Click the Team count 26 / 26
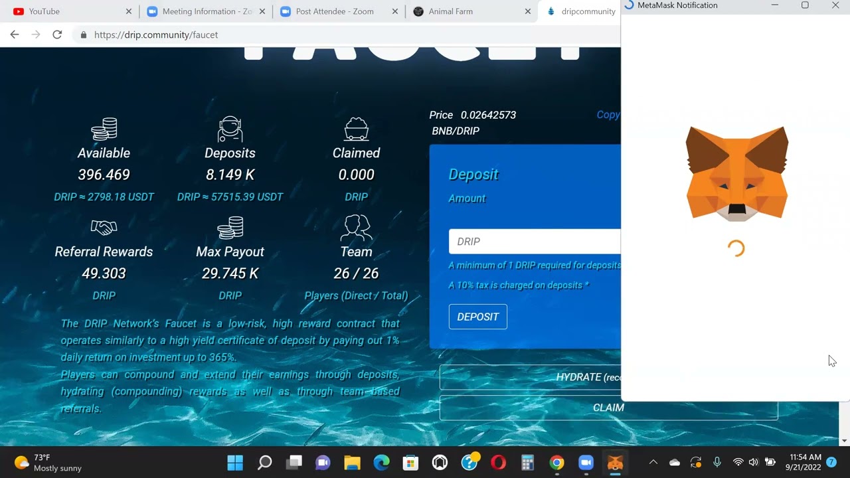850x478 pixels. pyautogui.click(x=356, y=274)
